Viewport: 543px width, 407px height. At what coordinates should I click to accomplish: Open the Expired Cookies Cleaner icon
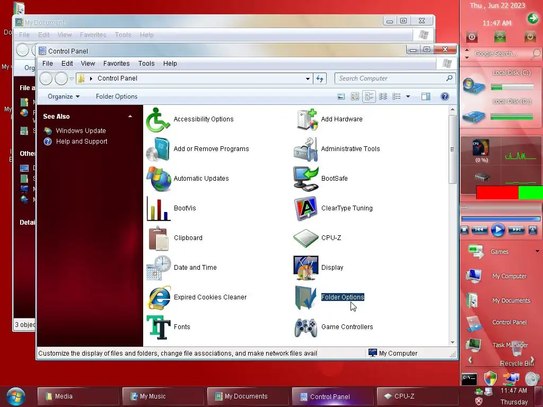pyautogui.click(x=158, y=298)
